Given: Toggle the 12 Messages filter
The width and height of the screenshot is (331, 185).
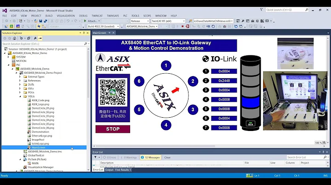Looking at the screenshot, I should pyautogui.click(x=150, y=157).
